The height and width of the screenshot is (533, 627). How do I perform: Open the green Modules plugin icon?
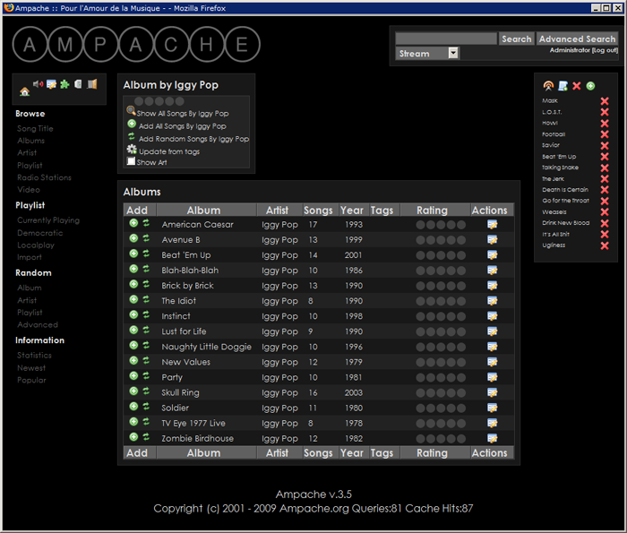[64, 84]
